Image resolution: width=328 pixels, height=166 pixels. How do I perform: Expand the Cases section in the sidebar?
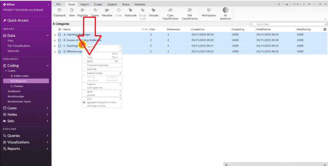point(47,108)
